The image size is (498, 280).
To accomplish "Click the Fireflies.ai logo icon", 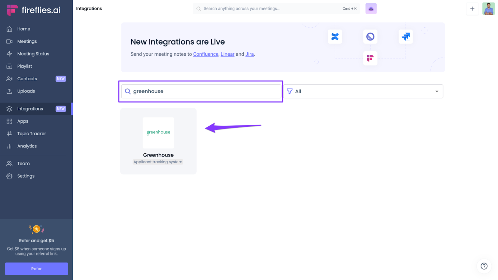I will 12,10.
